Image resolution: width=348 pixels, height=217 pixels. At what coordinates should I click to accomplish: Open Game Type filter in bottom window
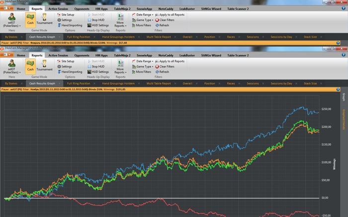pos(143,66)
